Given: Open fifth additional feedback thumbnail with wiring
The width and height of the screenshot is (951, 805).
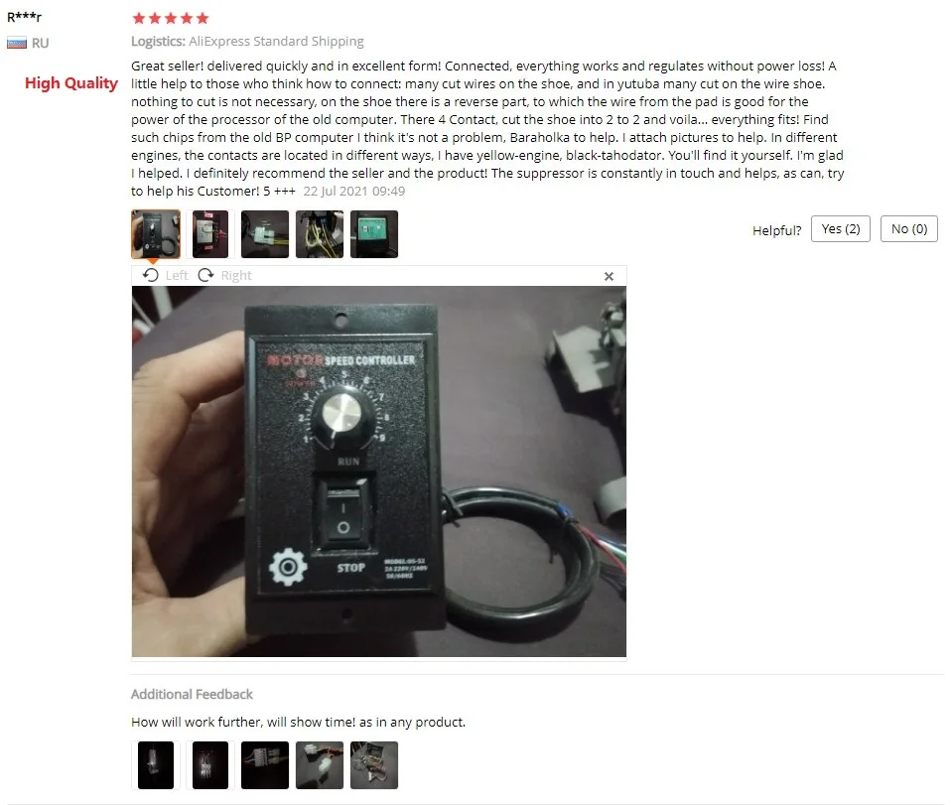Looking at the screenshot, I should click(374, 765).
